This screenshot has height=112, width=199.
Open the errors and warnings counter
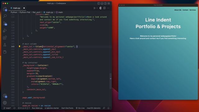24,108
